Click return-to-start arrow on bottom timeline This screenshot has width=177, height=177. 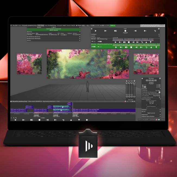click(x=63, y=120)
